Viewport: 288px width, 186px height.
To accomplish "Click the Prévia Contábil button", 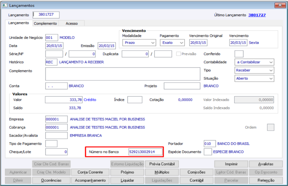I will coord(162,164).
